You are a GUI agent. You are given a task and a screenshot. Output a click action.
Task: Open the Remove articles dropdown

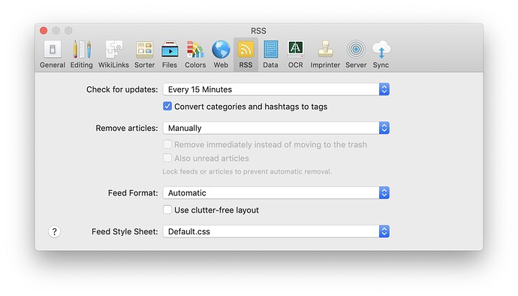coord(276,128)
